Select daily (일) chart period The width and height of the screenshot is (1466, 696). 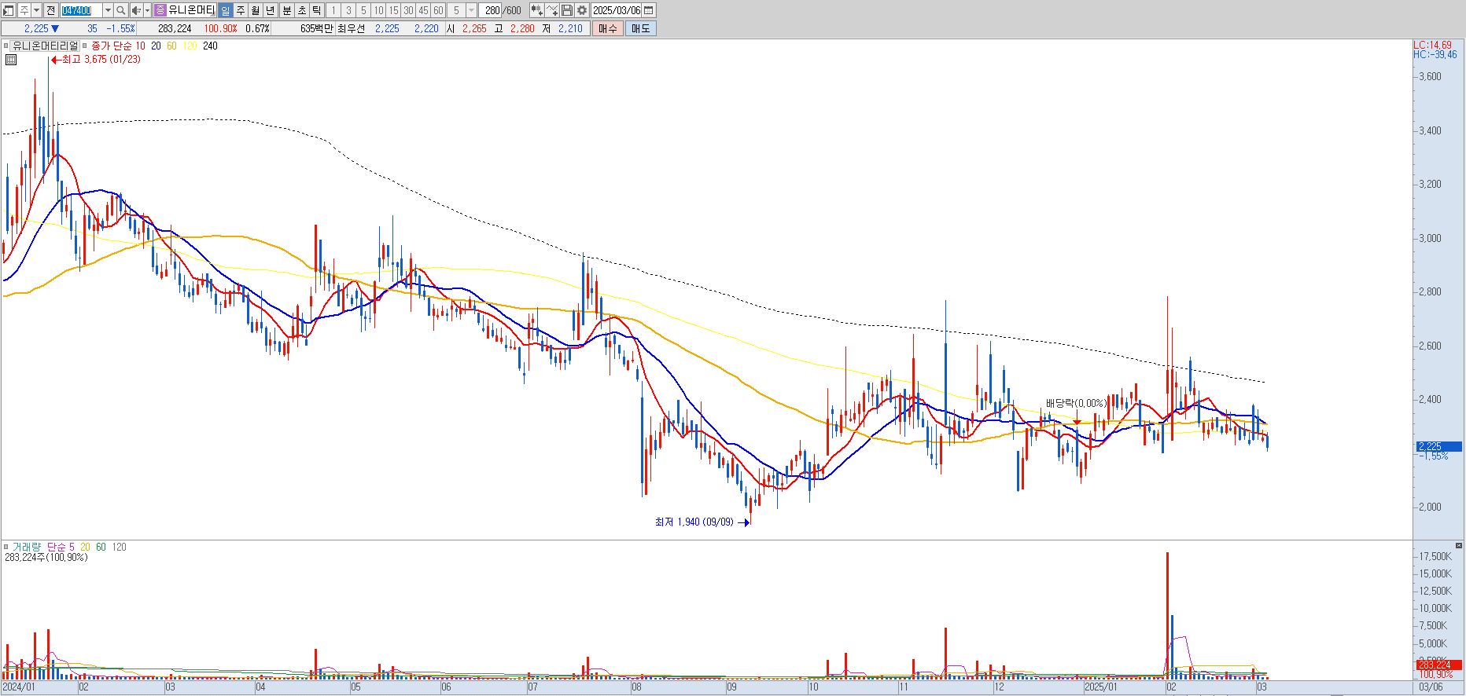225,10
